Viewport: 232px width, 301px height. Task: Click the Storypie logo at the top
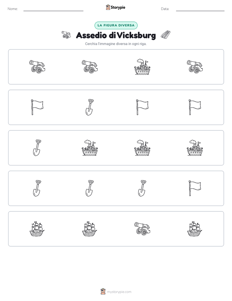click(115, 7)
